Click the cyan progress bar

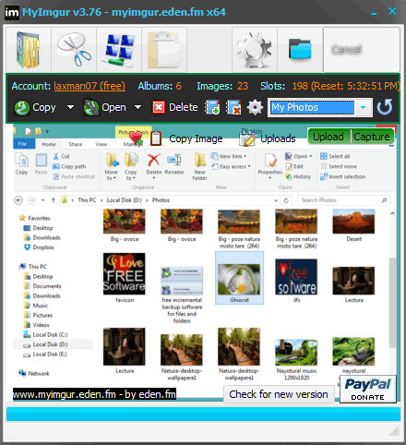[203, 414]
